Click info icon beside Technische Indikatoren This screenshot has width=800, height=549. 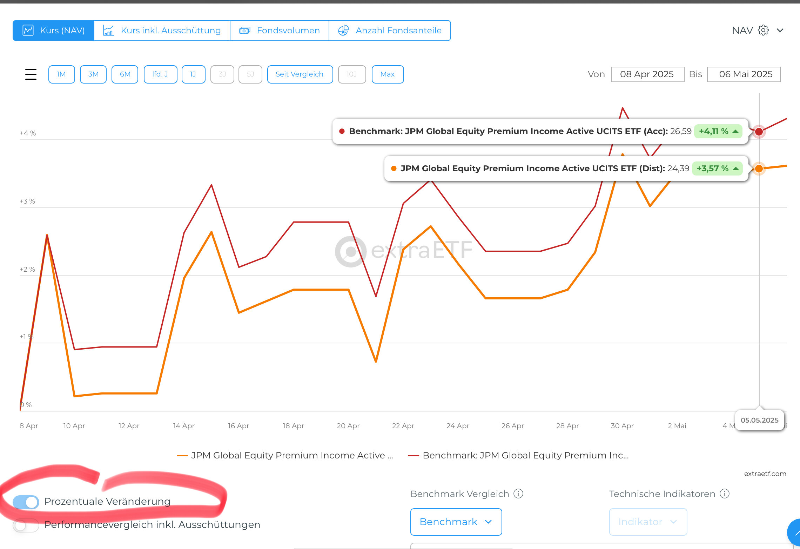pos(725,494)
